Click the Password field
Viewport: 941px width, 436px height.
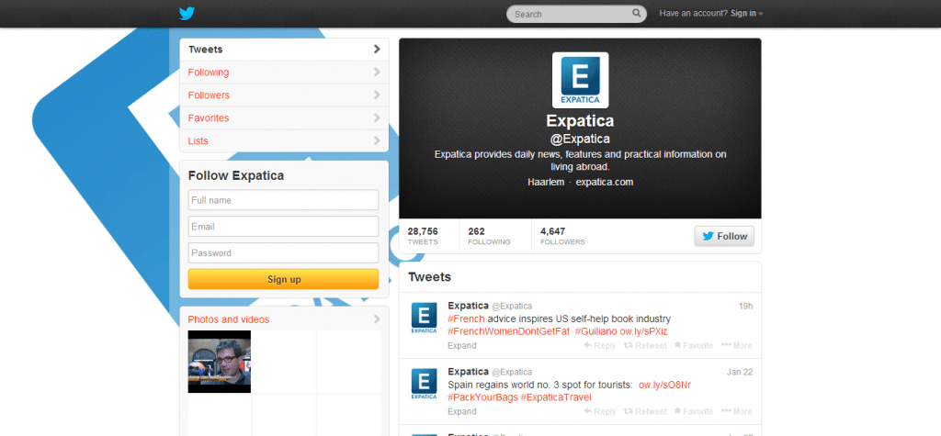coord(283,252)
